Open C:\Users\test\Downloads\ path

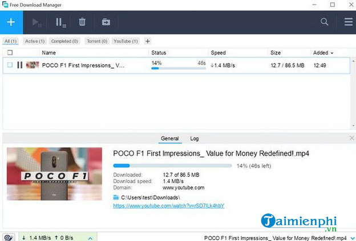tap(150, 198)
